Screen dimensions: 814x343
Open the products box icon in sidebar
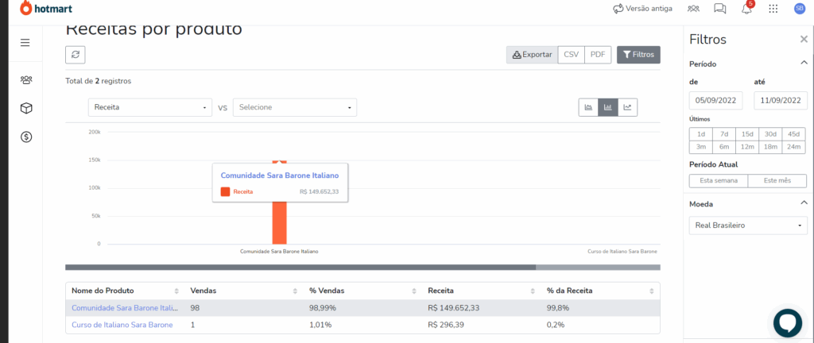tap(26, 108)
